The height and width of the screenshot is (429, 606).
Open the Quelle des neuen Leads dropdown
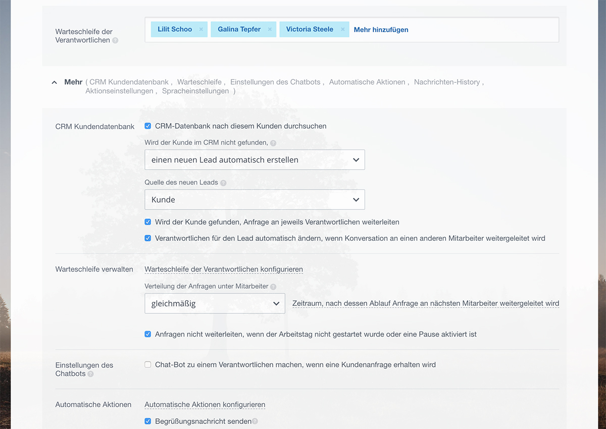pyautogui.click(x=255, y=200)
